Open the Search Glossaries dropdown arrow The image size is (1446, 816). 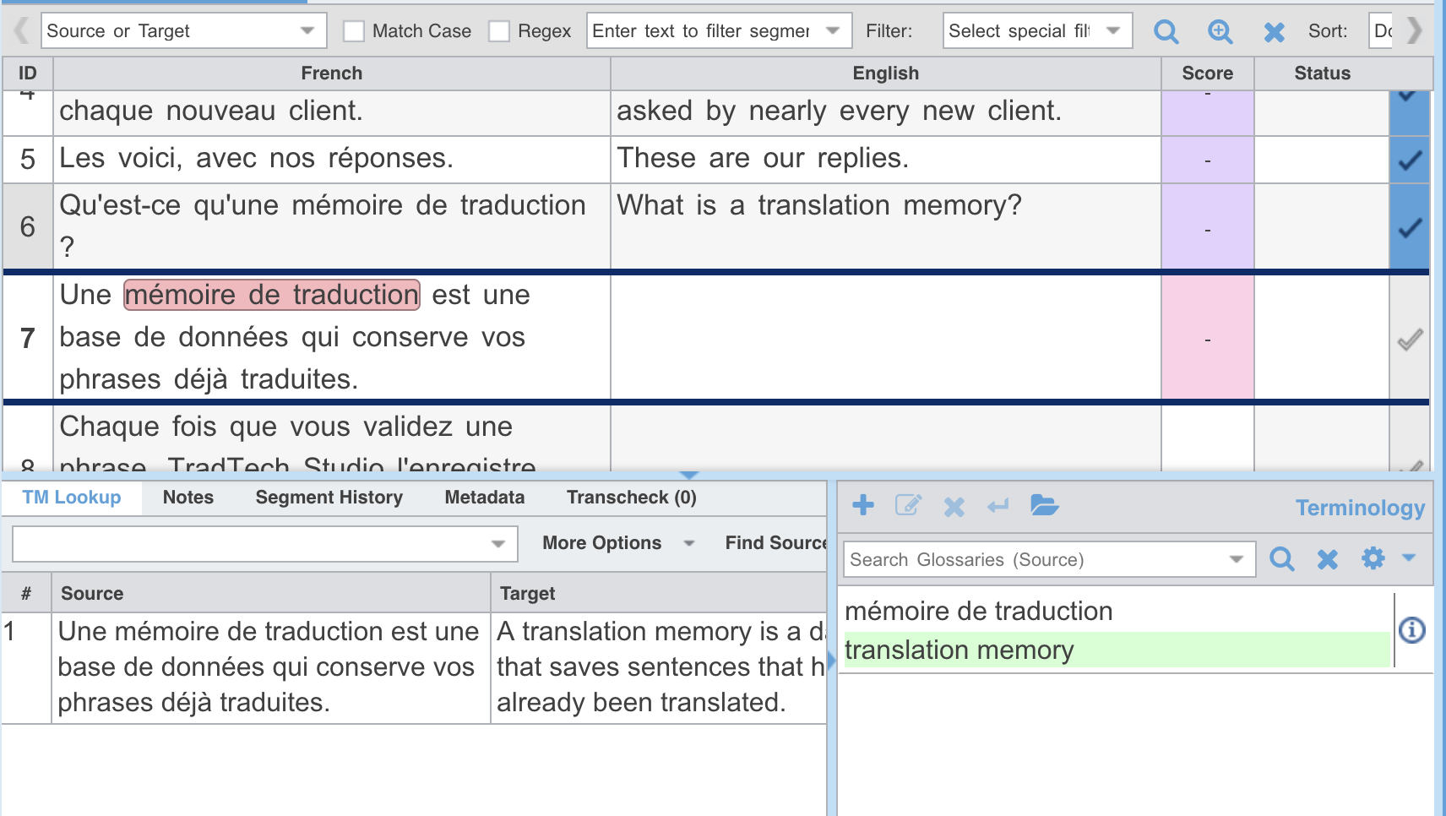pyautogui.click(x=1237, y=559)
